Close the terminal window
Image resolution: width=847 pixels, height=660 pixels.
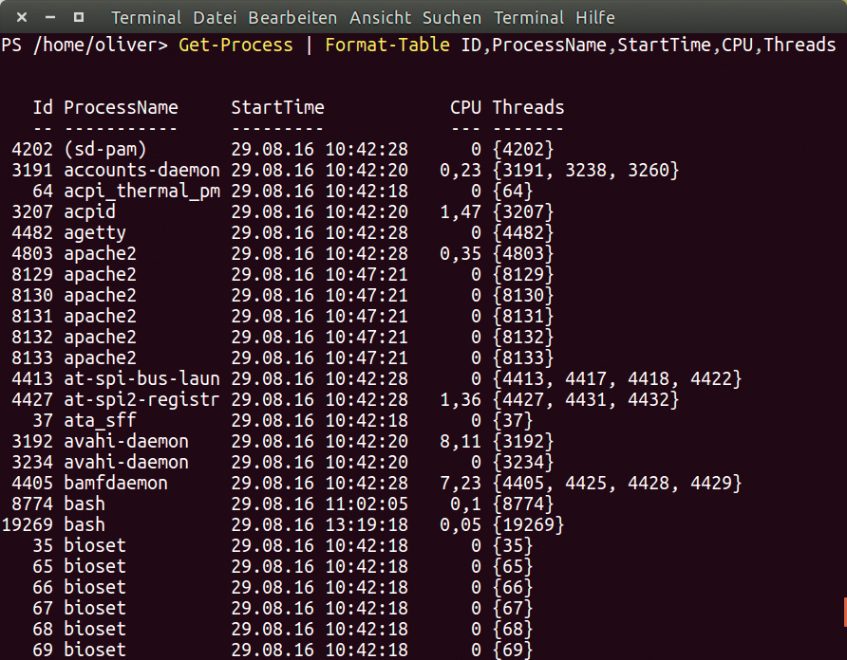click(x=21, y=18)
